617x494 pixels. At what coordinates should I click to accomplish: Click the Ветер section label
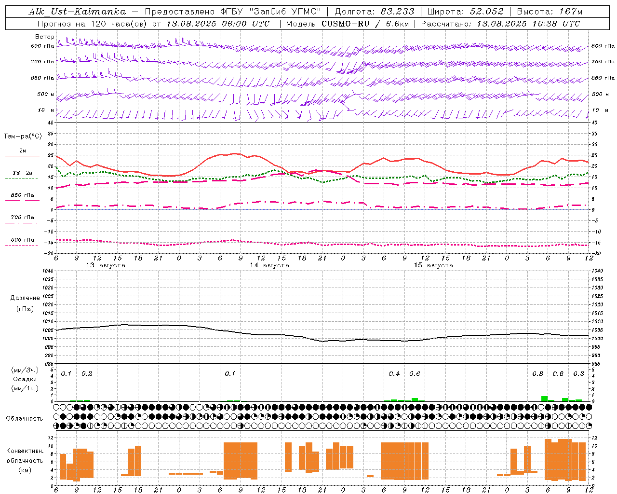click(45, 37)
